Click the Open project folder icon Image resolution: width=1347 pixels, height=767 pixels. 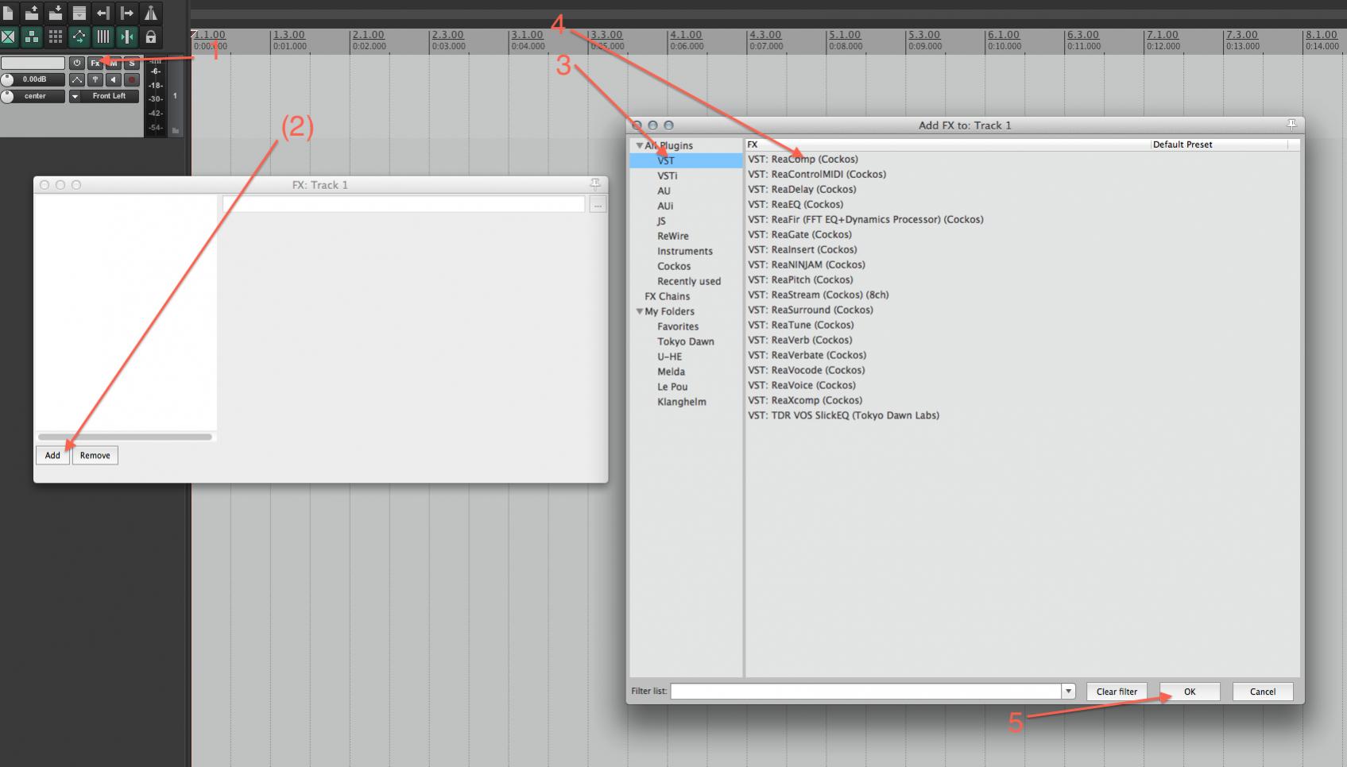point(31,13)
